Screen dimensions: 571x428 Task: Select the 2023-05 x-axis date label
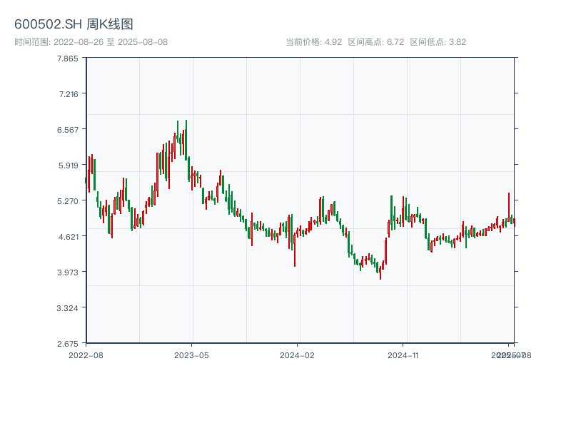point(191,355)
